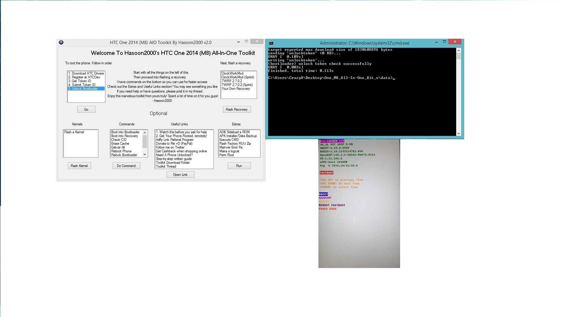The width and height of the screenshot is (564, 317).
Task: Select 'Check CID' command
Action: (126, 140)
